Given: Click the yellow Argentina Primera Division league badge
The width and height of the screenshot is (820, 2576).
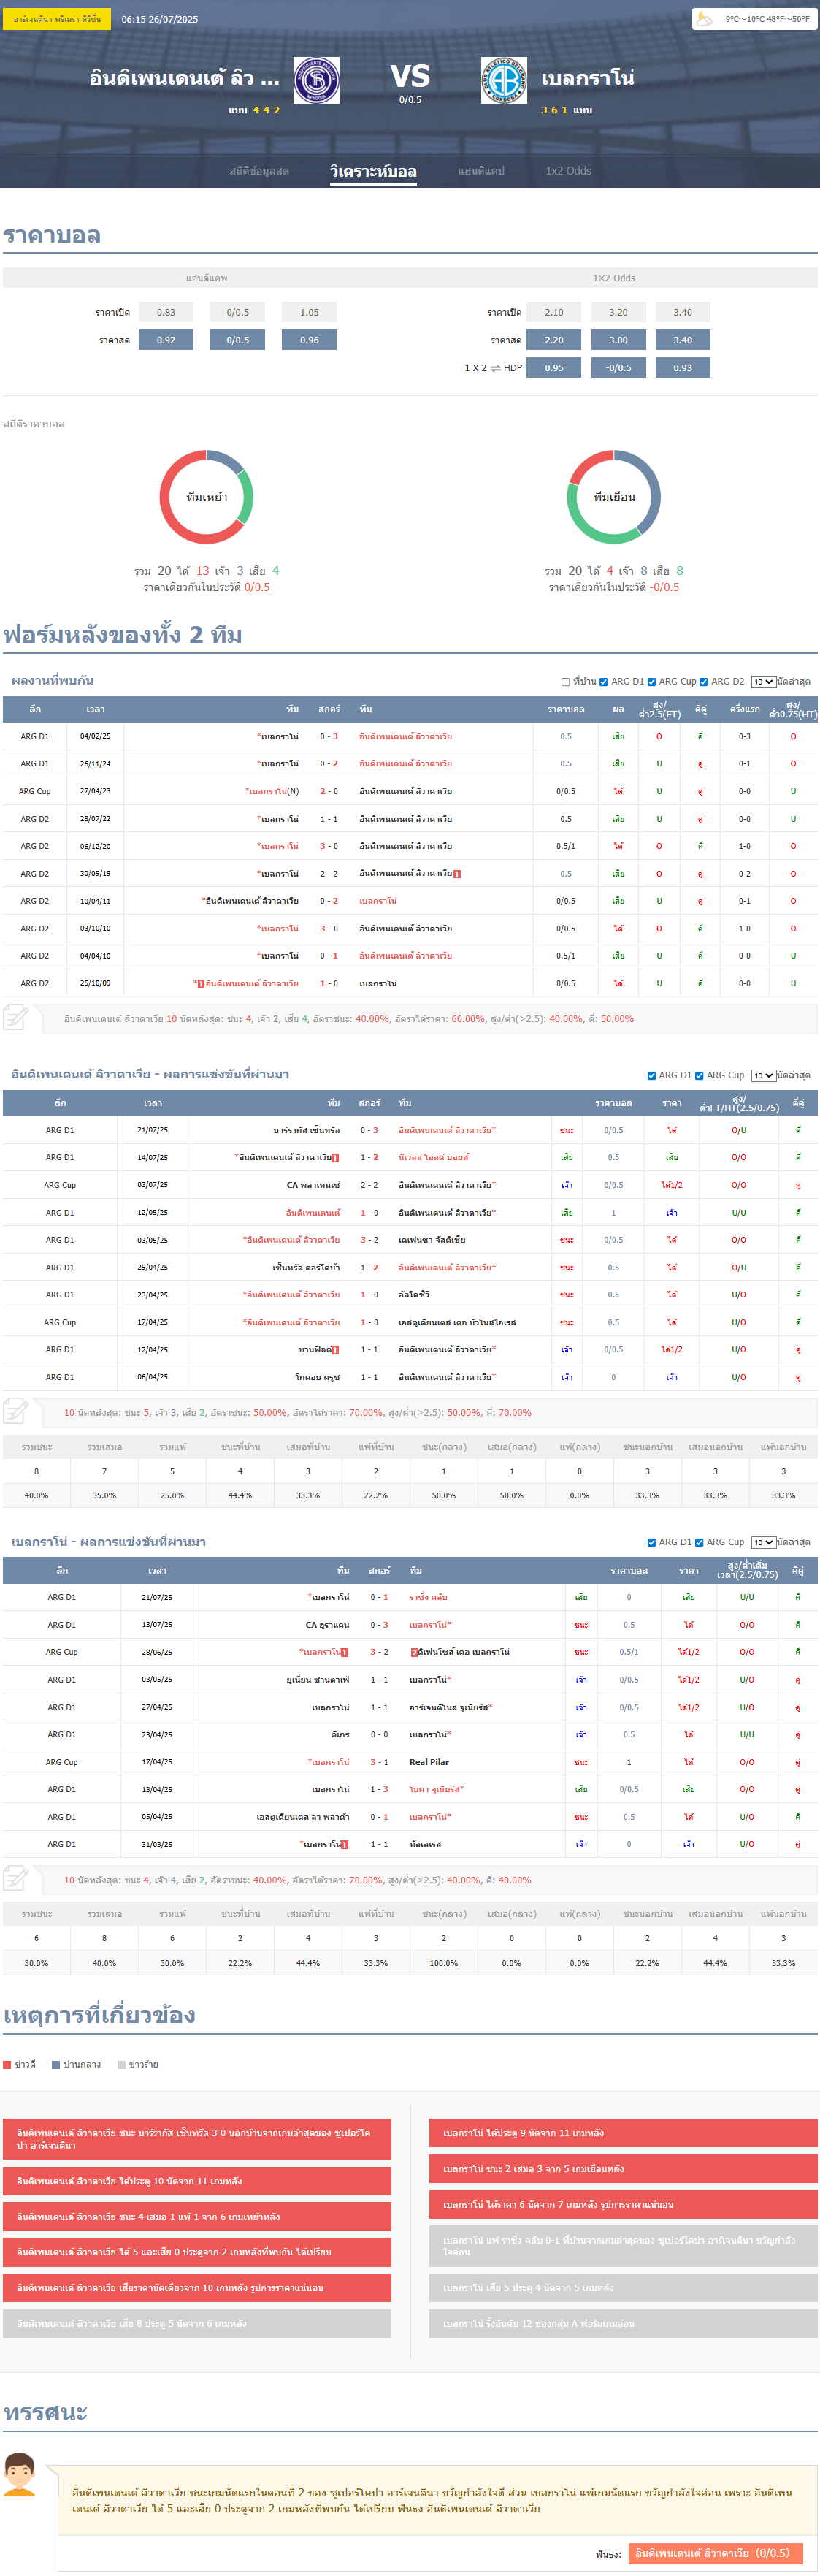Looking at the screenshot, I should (x=56, y=19).
